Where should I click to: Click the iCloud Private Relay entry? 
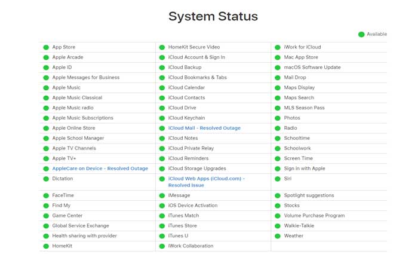pos(190,148)
